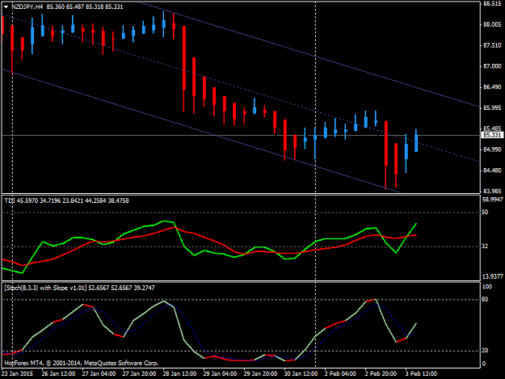Screen dimensions: 505x379
Task: Click the 87.510 price scale label
Action: [x=492, y=45]
